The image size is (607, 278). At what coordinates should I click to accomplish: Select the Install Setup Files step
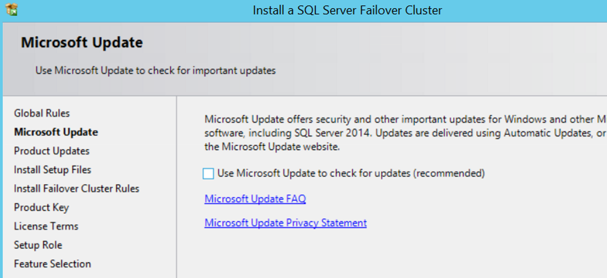pyautogui.click(x=53, y=170)
